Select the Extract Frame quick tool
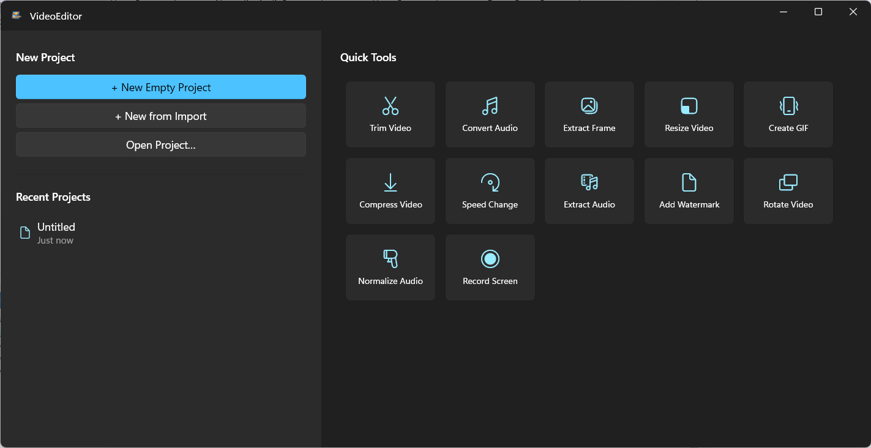The height and width of the screenshot is (448, 871). (589, 114)
